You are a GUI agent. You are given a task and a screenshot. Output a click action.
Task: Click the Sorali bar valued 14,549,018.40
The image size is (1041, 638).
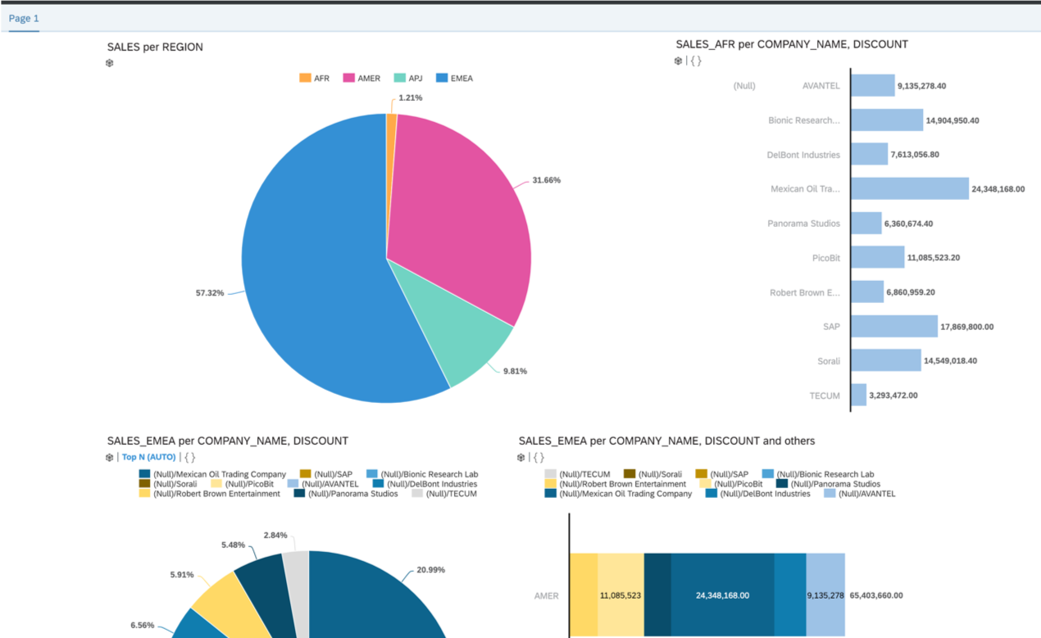click(886, 360)
